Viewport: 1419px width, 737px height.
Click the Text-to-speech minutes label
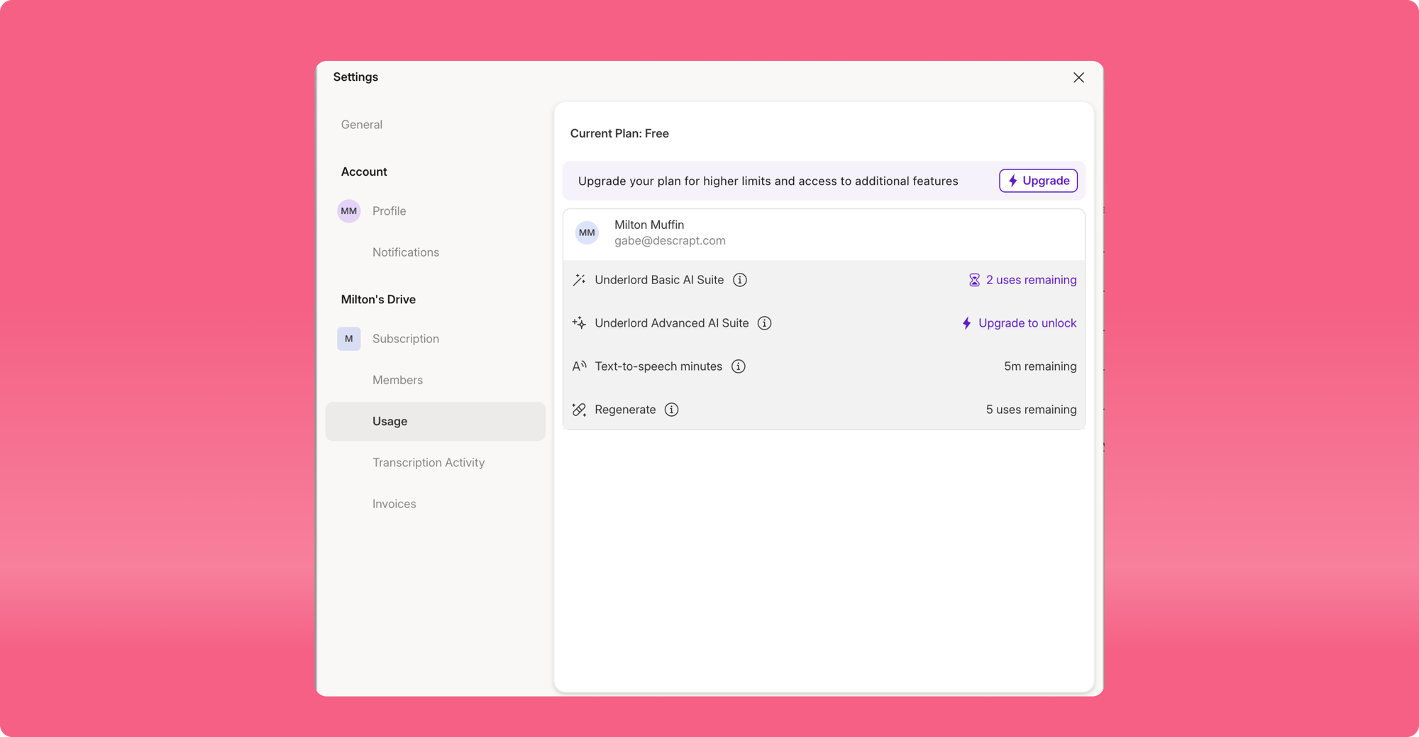pos(658,366)
